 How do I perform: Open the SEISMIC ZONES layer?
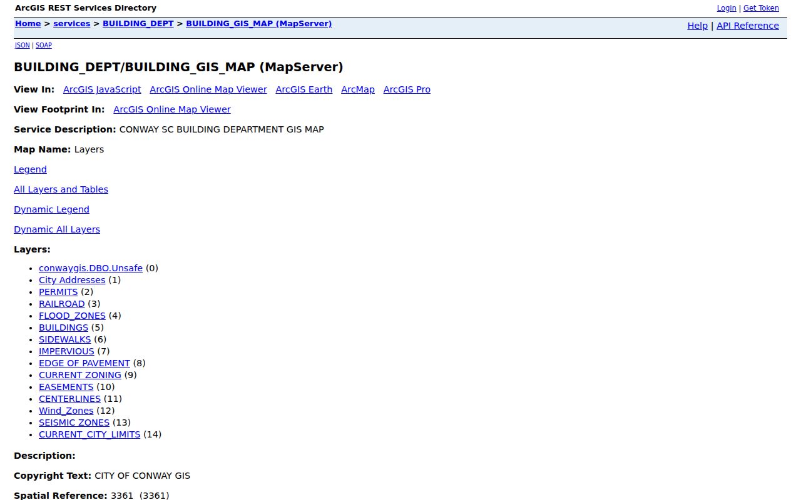click(74, 422)
